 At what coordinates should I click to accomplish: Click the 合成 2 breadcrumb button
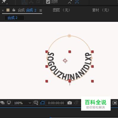click(x=14, y=18)
